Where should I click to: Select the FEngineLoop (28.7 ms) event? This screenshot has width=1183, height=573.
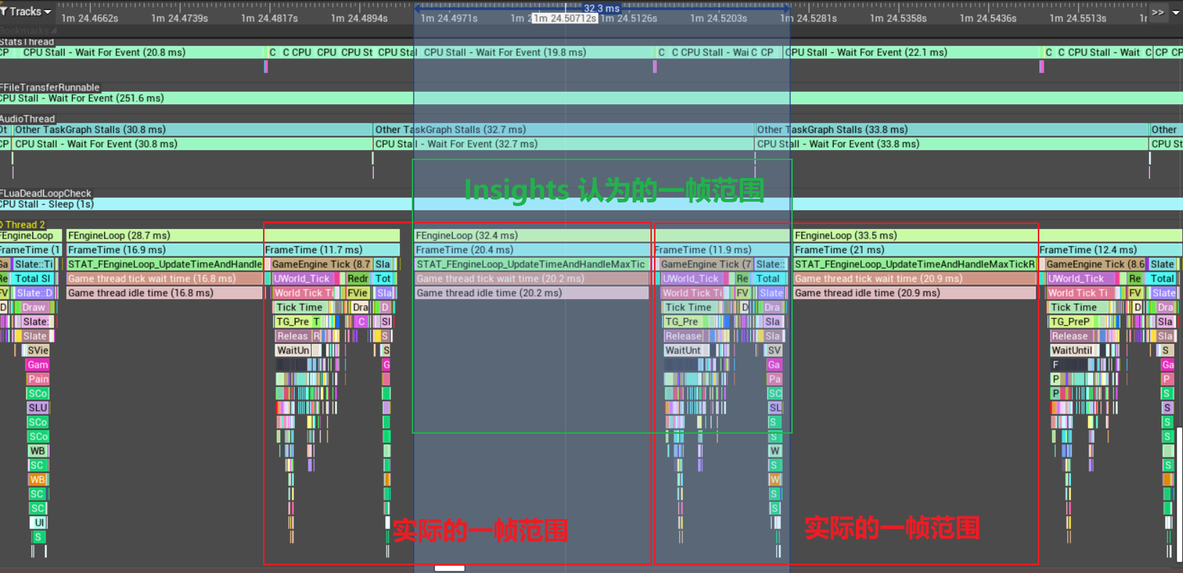234,236
